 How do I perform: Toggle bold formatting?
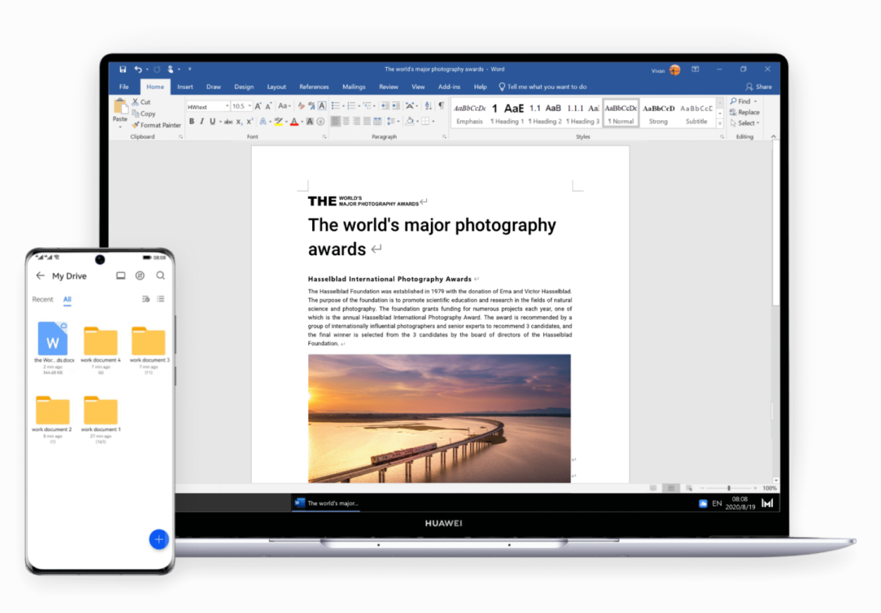point(192,121)
